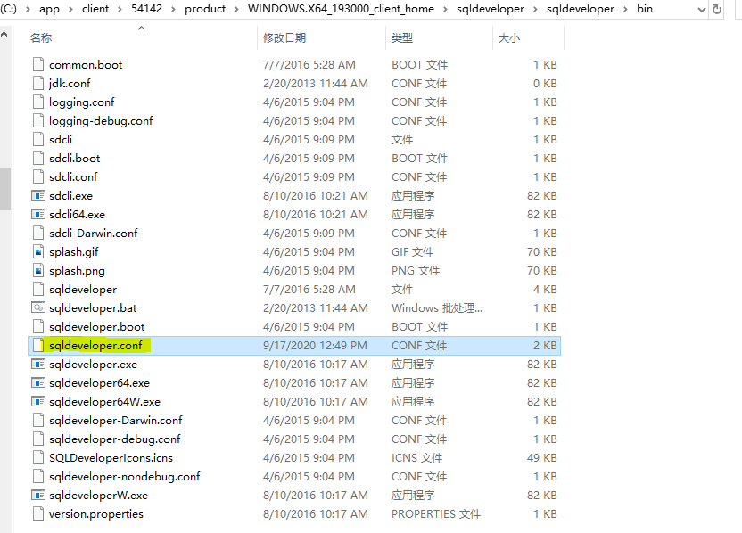Sort files by the 类型 column header
Image resolution: width=742 pixels, height=533 pixels.
click(x=401, y=37)
